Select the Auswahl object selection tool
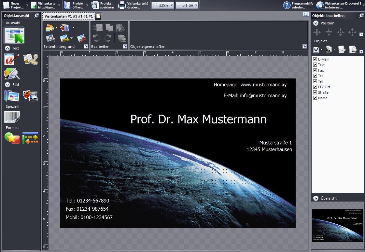 [14, 35]
